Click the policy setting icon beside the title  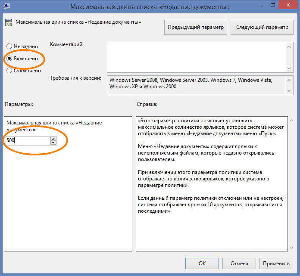tap(9, 23)
